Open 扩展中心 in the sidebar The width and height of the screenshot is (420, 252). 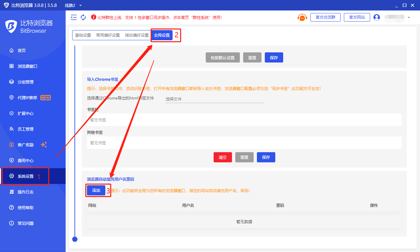pyautogui.click(x=26, y=114)
